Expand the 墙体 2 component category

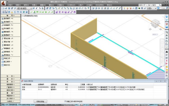10,79
